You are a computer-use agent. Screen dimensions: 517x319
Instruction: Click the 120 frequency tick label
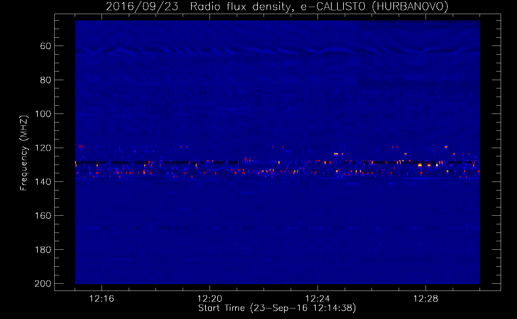[43, 148]
